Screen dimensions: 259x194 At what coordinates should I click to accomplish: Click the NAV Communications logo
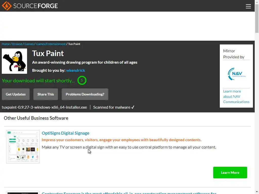click(x=236, y=74)
